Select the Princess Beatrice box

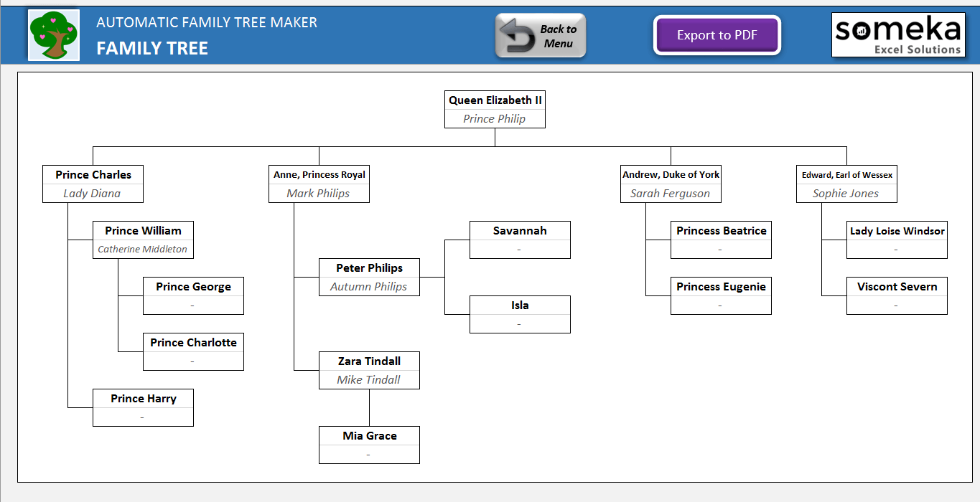click(x=721, y=240)
